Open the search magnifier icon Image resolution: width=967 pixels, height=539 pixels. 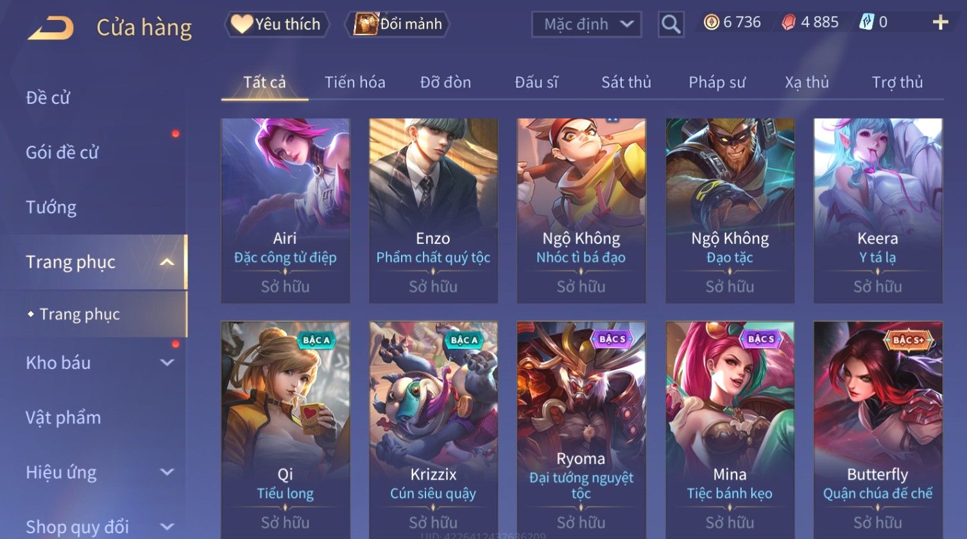671,24
